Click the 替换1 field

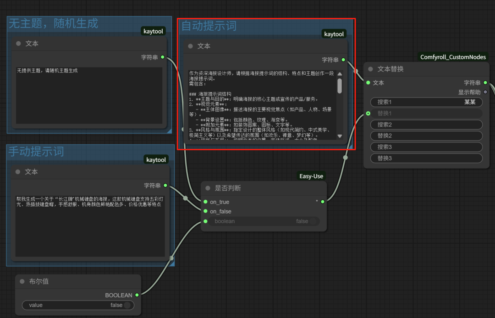(426, 113)
